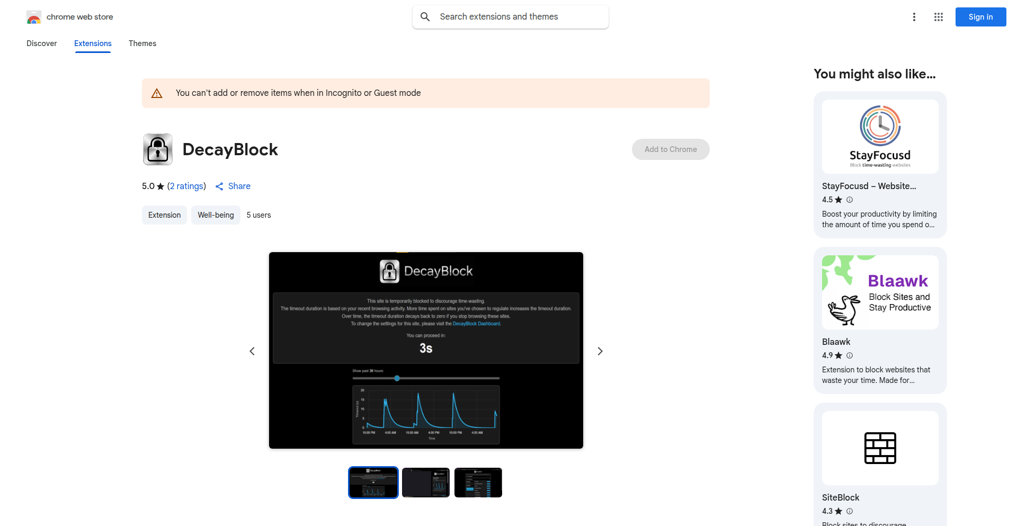This screenshot has height=526, width=1017.
Task: Go to the Discover tab
Action: pyautogui.click(x=42, y=43)
